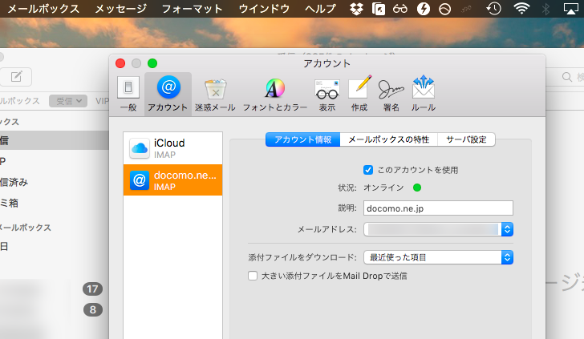This screenshot has height=339, width=584.
Task: Open the Rules (ルール) preferences pane
Action: point(423,93)
